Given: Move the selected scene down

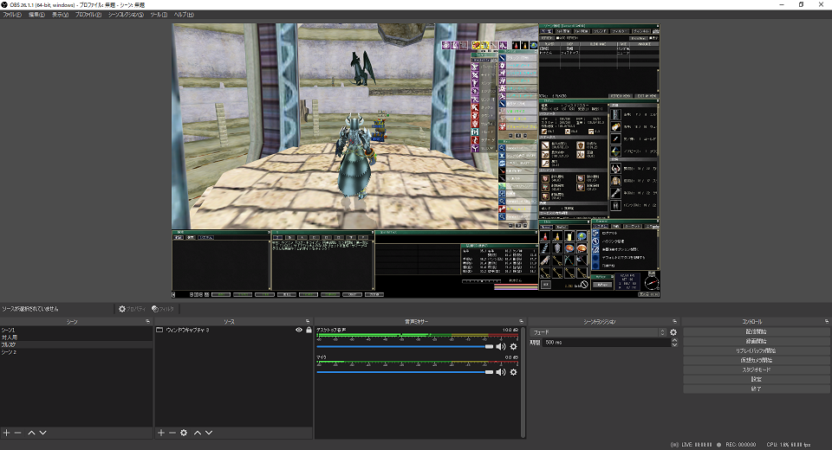Looking at the screenshot, I should 43,433.
